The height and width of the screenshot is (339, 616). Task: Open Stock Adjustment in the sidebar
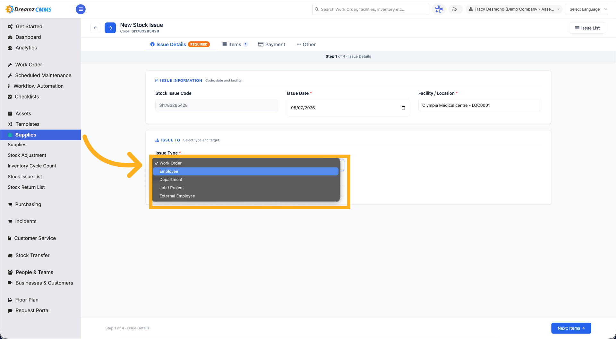pyautogui.click(x=27, y=155)
